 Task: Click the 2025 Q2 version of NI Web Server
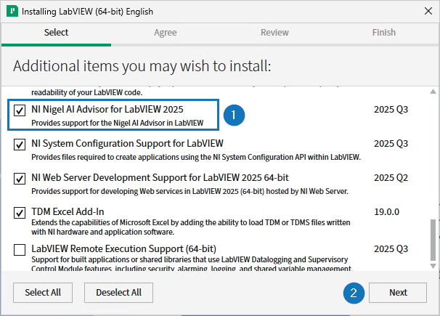coord(391,178)
